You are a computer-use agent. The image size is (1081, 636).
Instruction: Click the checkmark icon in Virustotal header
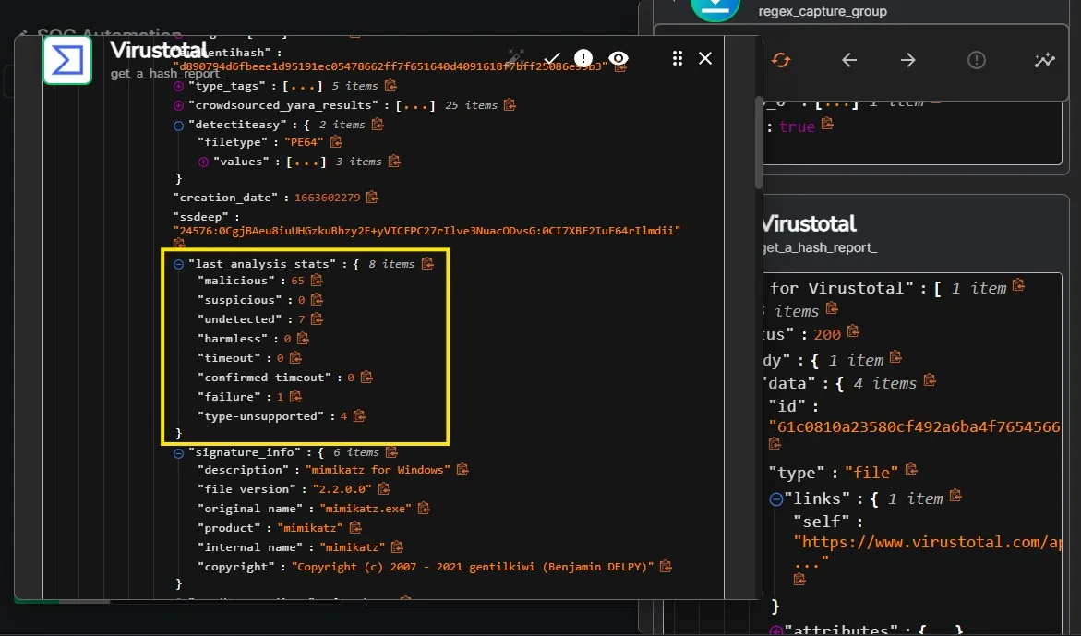point(552,58)
